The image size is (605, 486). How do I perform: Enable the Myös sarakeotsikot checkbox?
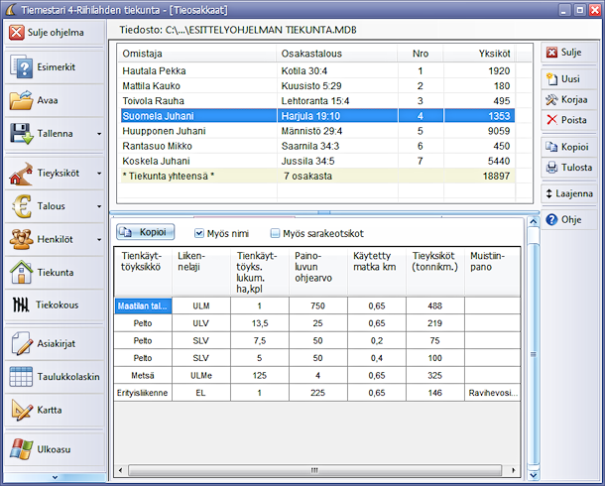[x=276, y=233]
